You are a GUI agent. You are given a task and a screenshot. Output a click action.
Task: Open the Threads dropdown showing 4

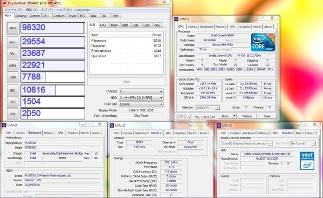(x=141, y=91)
